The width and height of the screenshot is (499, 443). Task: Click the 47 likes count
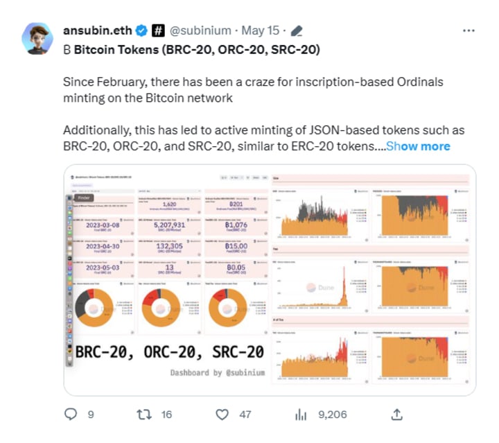[x=245, y=415]
